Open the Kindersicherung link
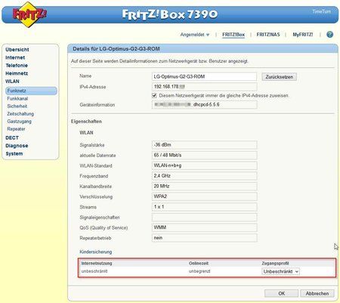Screen dimensions: 340x303 coord(96,252)
